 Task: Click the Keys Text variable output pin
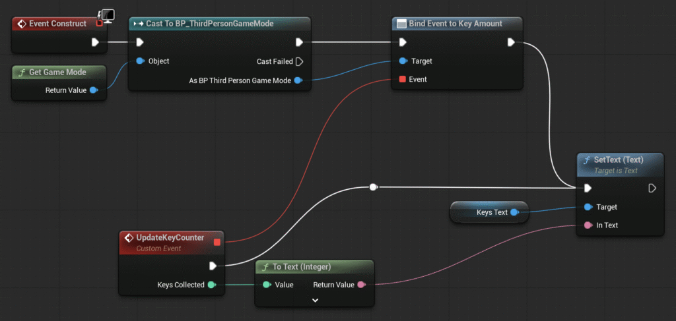pos(514,212)
